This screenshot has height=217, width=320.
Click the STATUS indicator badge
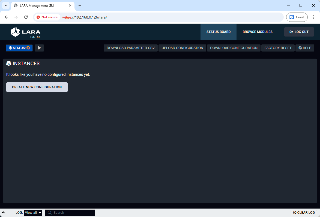click(x=19, y=48)
